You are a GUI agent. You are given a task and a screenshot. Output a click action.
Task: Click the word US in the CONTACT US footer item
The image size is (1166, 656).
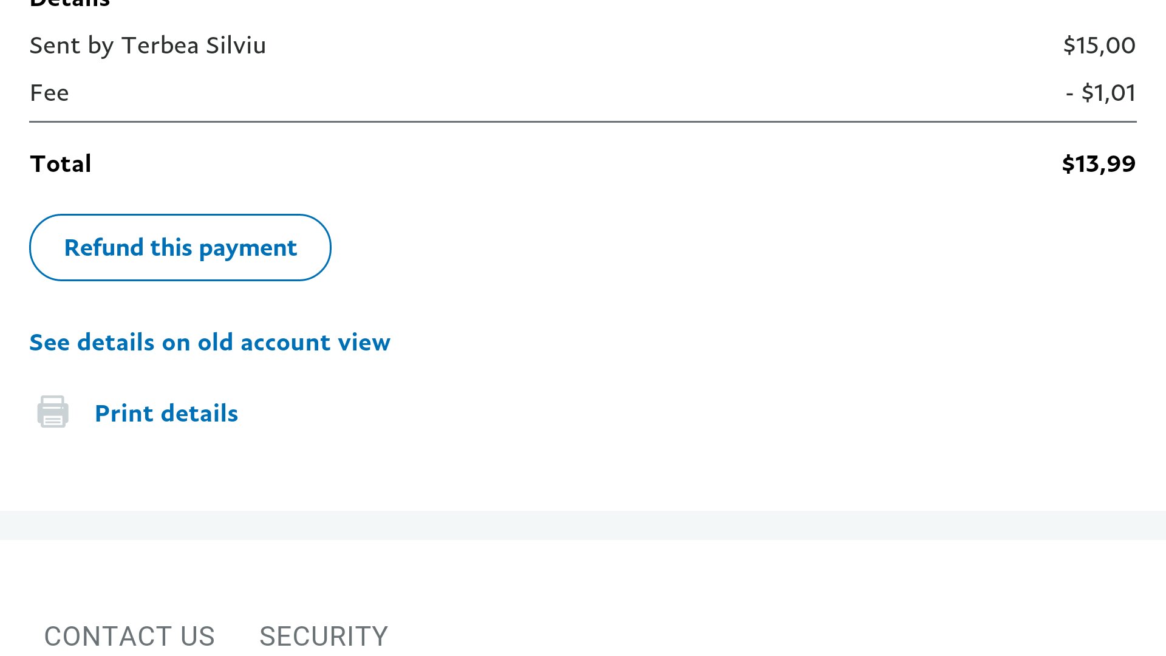(197, 636)
